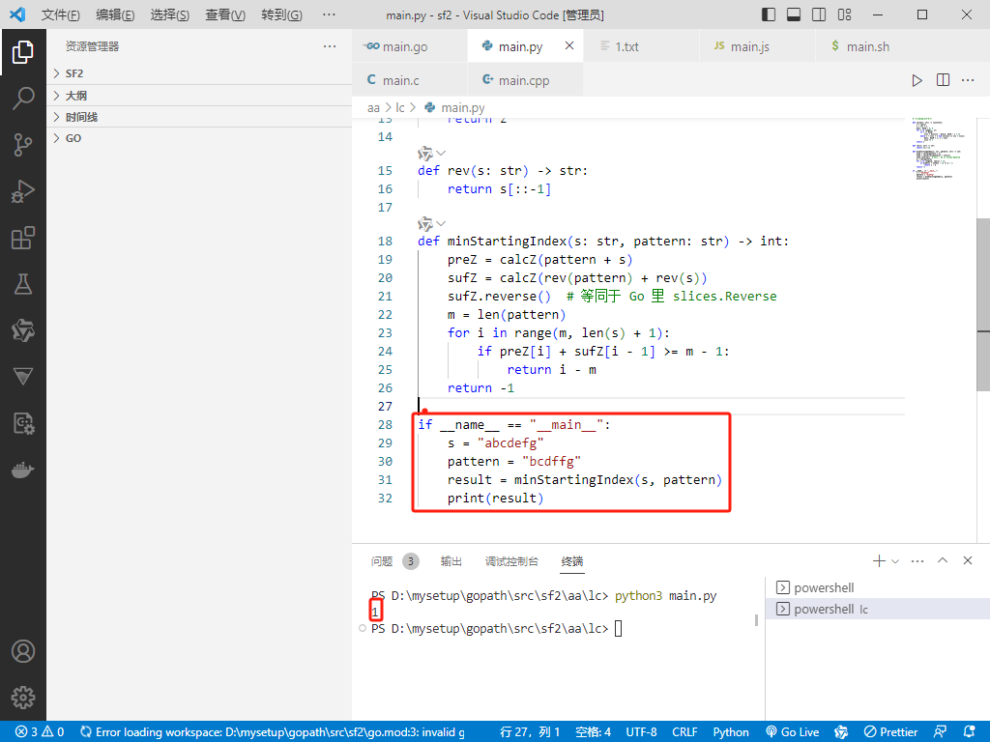Open the Search view icon
The width and height of the screenshot is (990, 742).
click(x=23, y=99)
